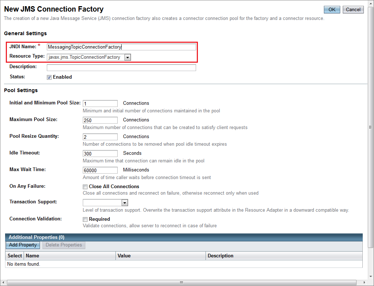
Task: Click the OK button
Action: tap(332, 9)
